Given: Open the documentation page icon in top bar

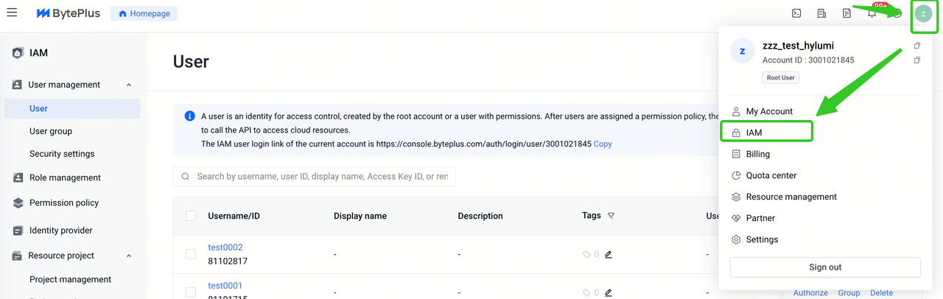Looking at the screenshot, I should tap(846, 13).
